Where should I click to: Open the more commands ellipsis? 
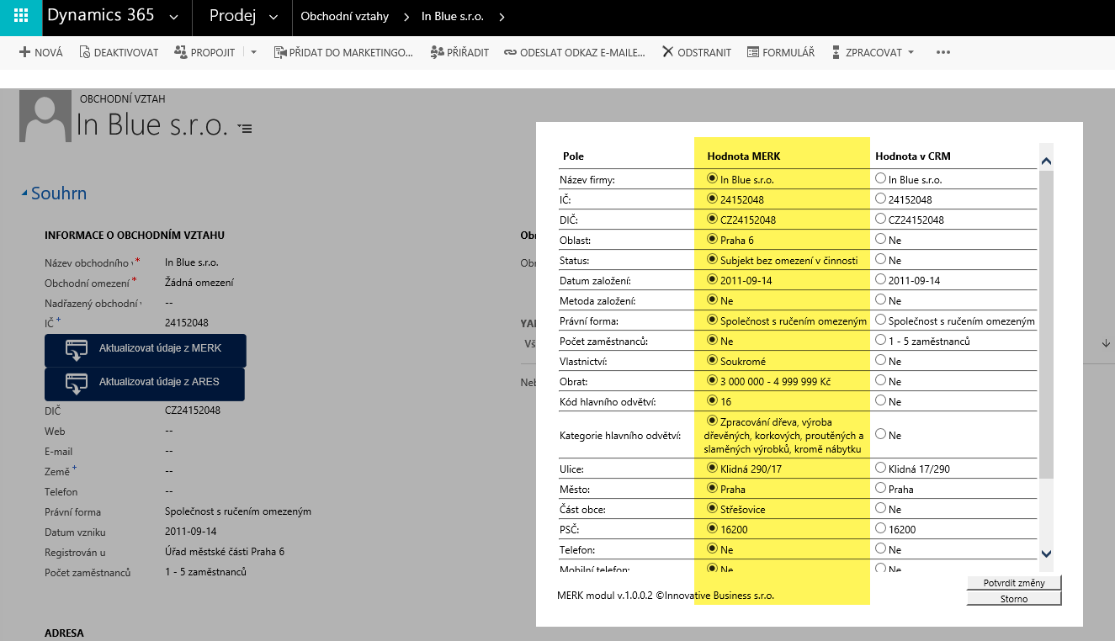(x=943, y=52)
